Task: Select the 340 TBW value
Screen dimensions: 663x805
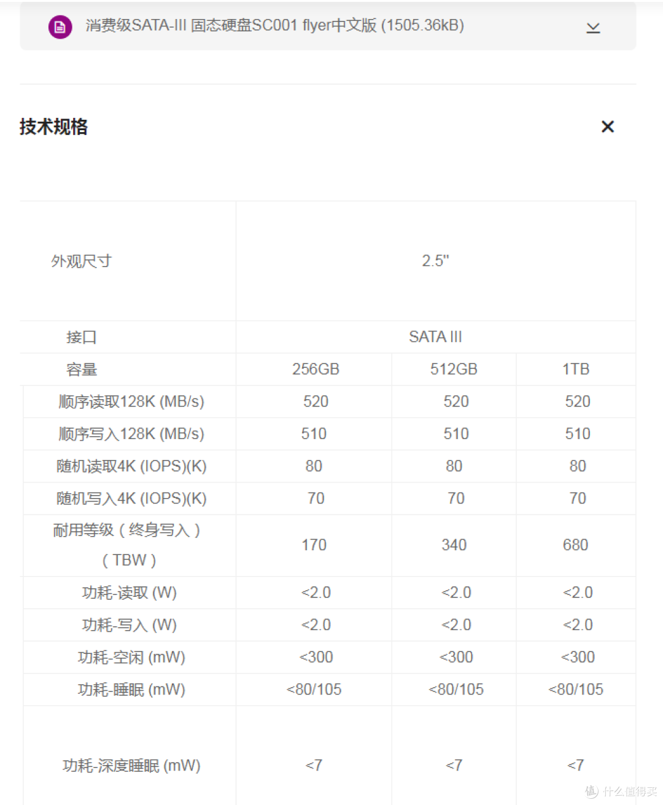Action: pos(454,545)
